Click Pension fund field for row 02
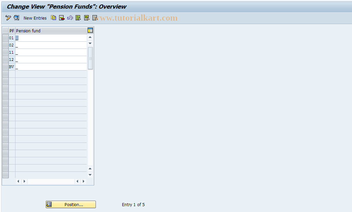 point(51,45)
